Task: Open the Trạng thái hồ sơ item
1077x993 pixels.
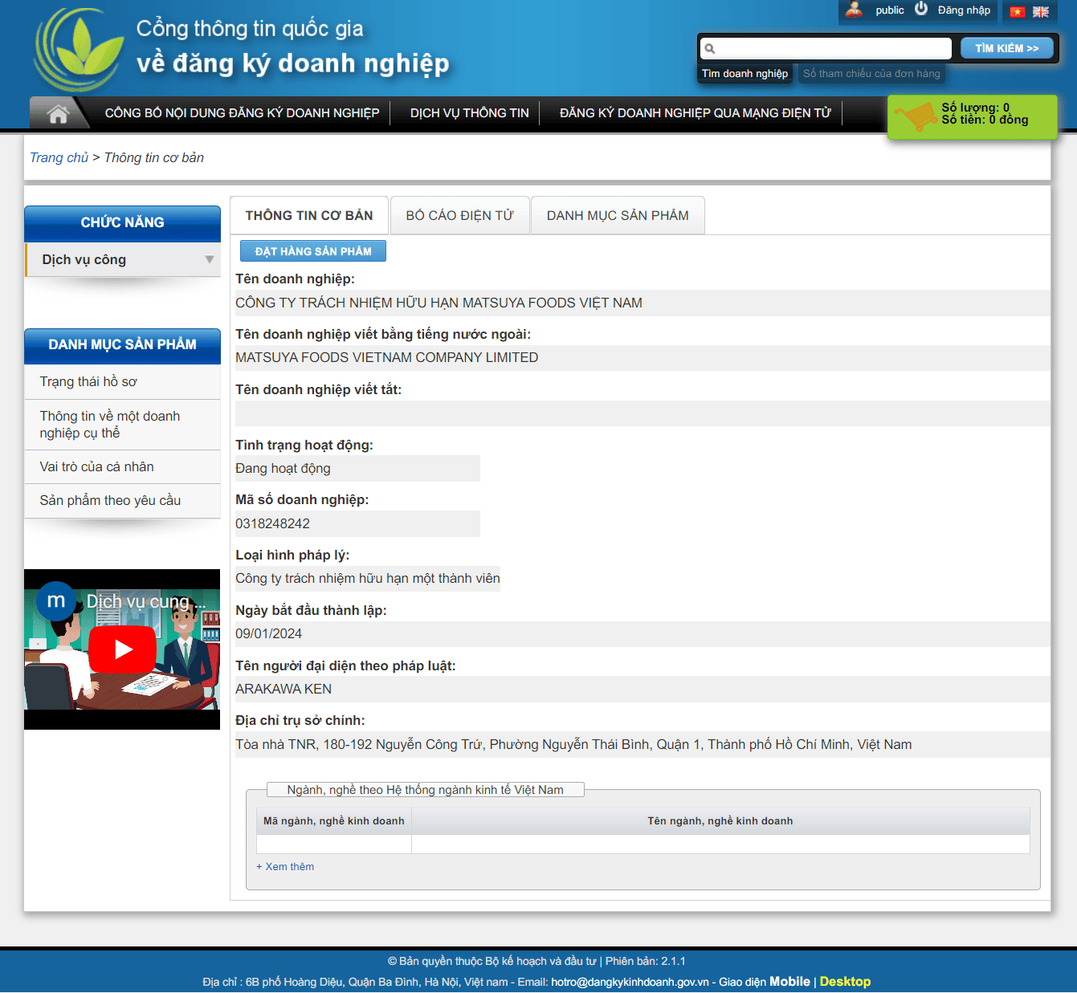Action: (122, 382)
